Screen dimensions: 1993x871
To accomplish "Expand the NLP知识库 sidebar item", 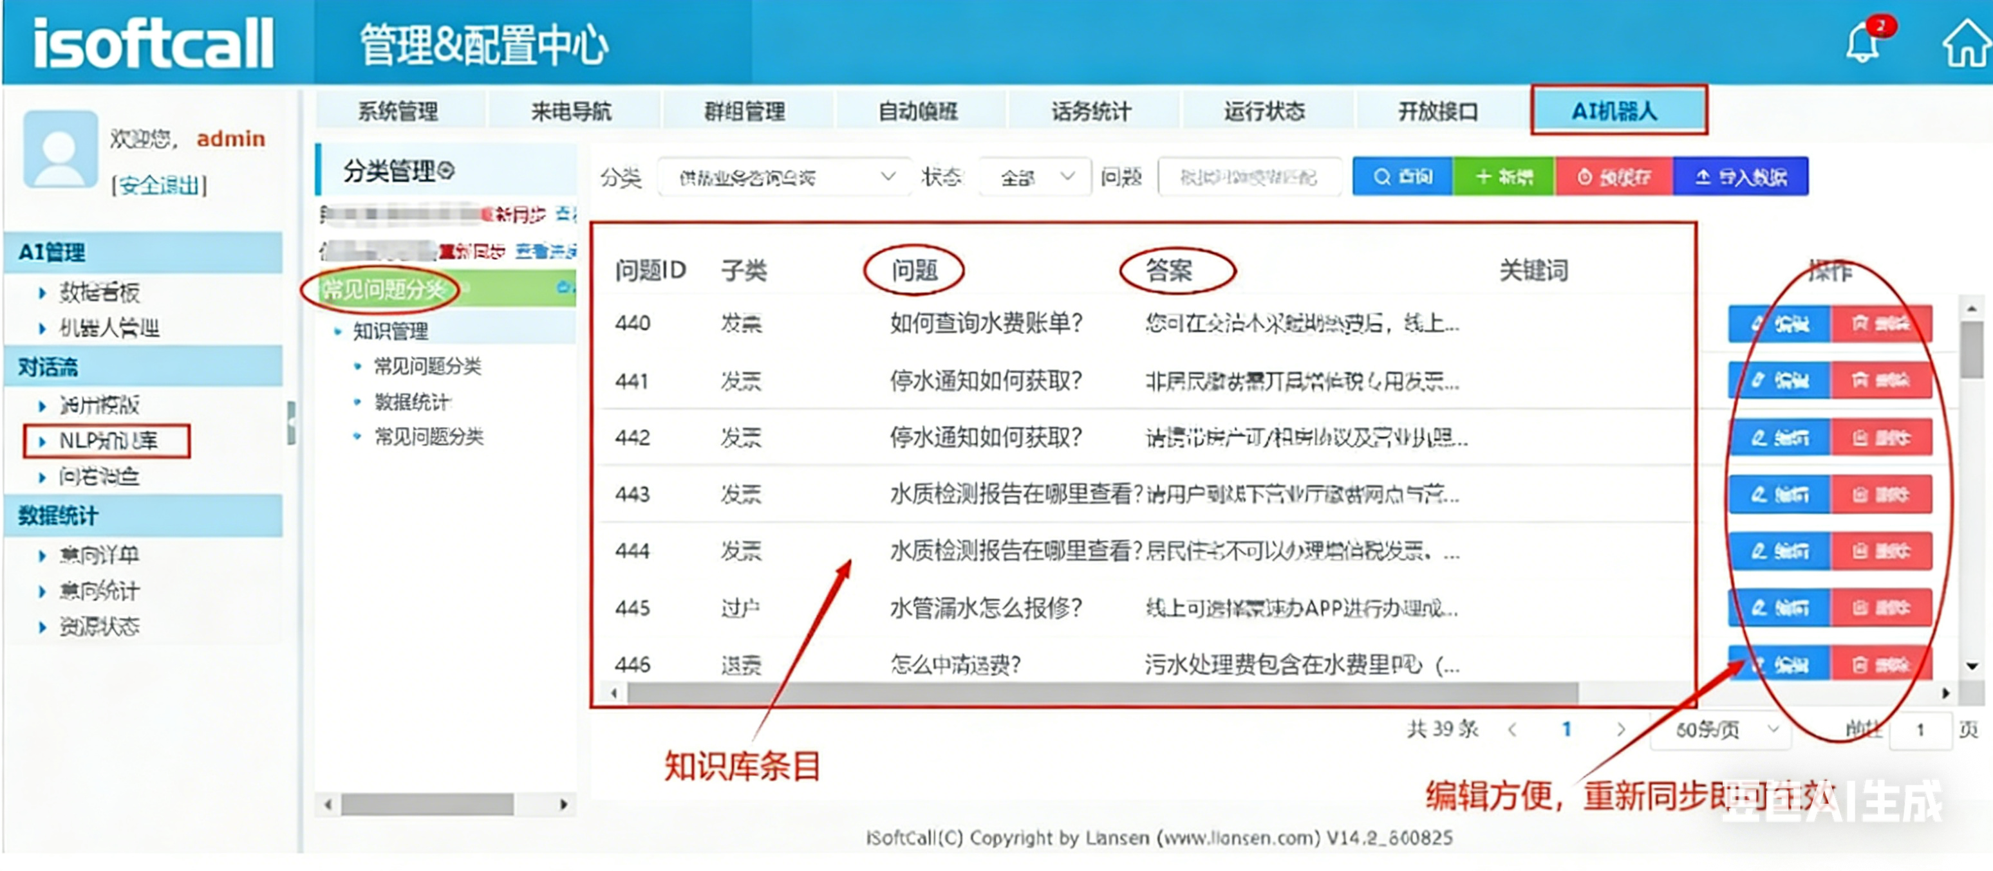I will 108,441.
